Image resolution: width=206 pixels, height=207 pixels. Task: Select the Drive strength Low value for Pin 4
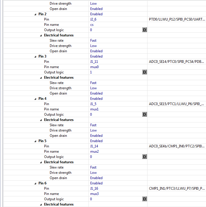click(118, 130)
